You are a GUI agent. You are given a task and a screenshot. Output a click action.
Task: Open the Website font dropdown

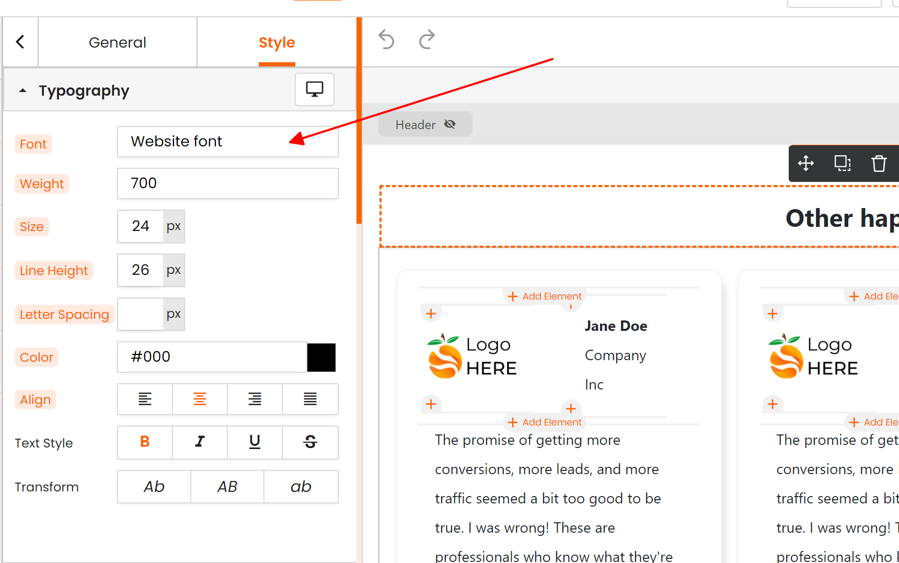tap(228, 141)
